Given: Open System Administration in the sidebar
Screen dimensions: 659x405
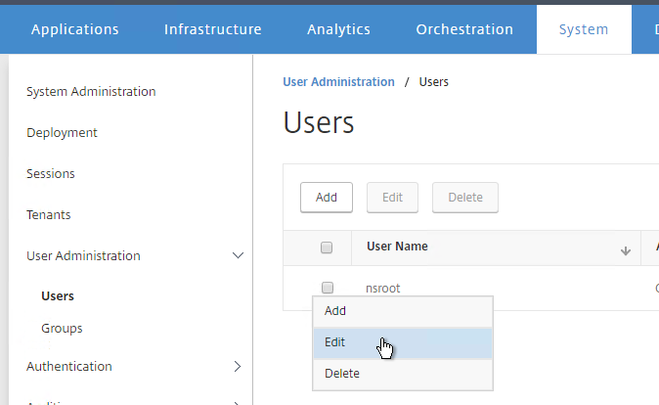Looking at the screenshot, I should 91,92.
